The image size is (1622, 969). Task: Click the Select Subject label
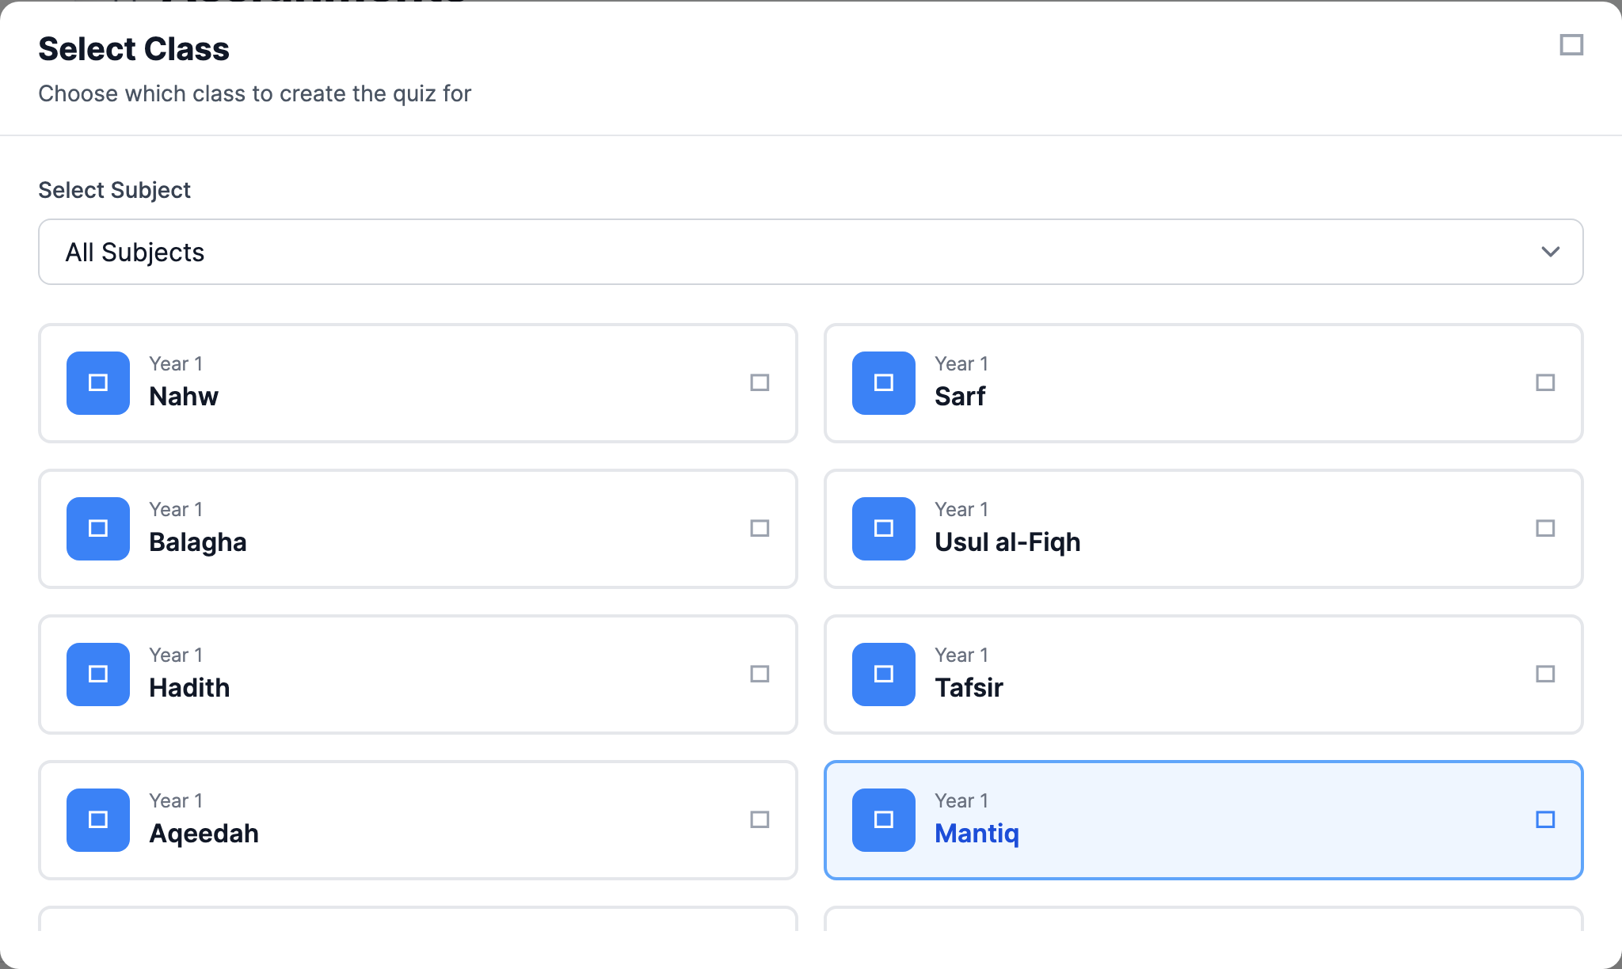coord(115,190)
